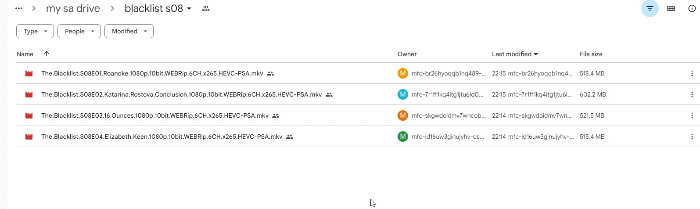The width and height of the screenshot is (700, 209).
Task: Click the 521.5 MB file size
Action: click(x=592, y=115)
